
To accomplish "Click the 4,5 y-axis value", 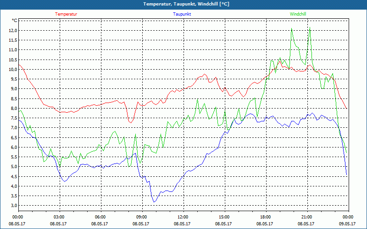I will pos(14,176).
